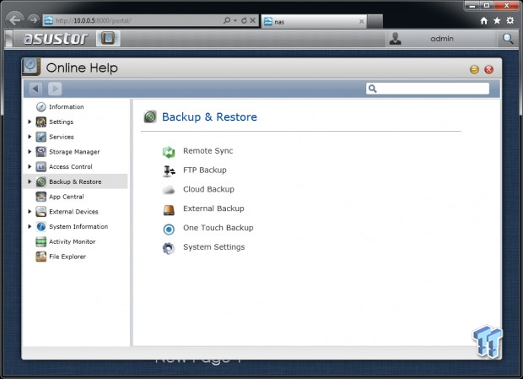Close Online Help with the red button
The width and height of the screenshot is (523, 379).
click(489, 69)
